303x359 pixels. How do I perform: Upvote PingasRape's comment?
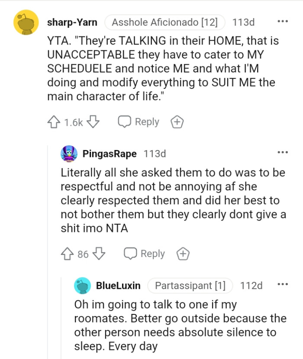click(68, 254)
